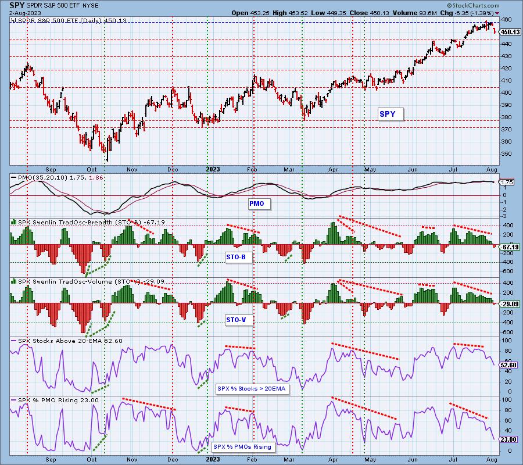Click the line legend icon before PMO(35,20,10)

click(14, 178)
